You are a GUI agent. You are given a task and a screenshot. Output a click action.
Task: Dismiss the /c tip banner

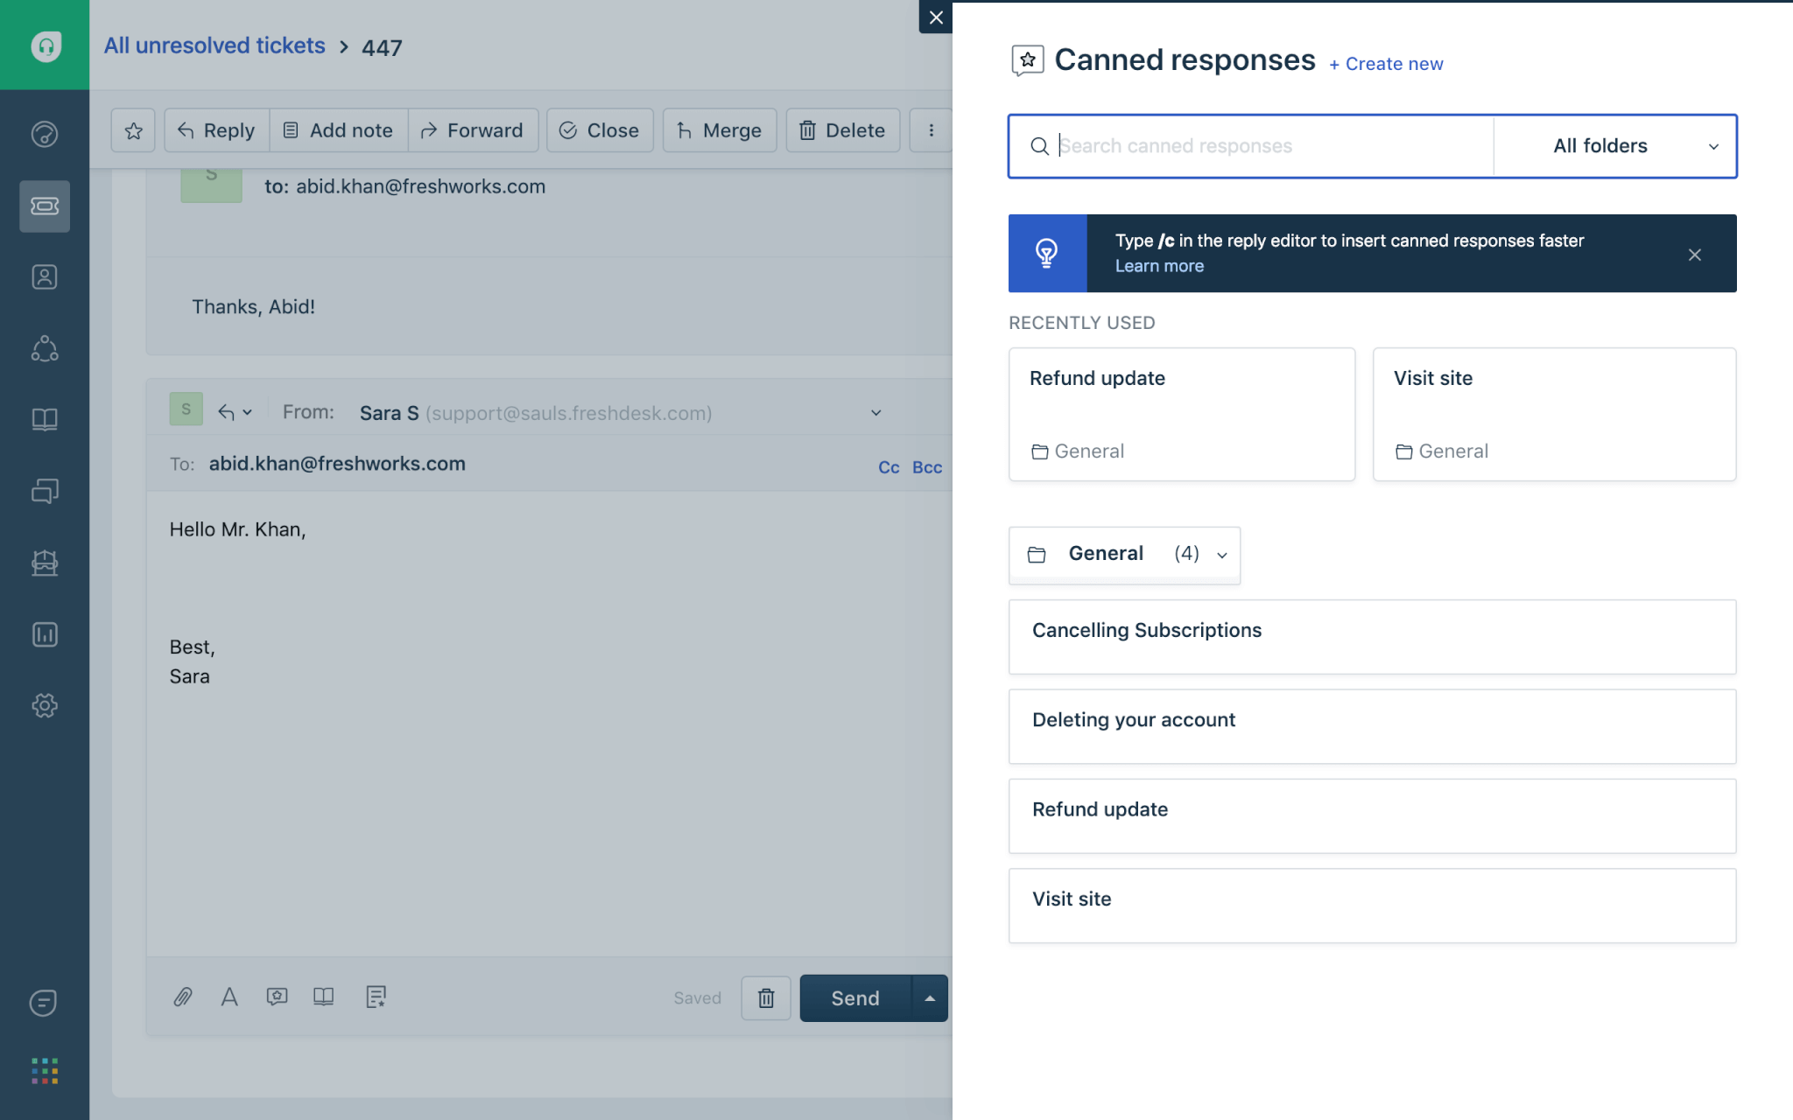1695,255
